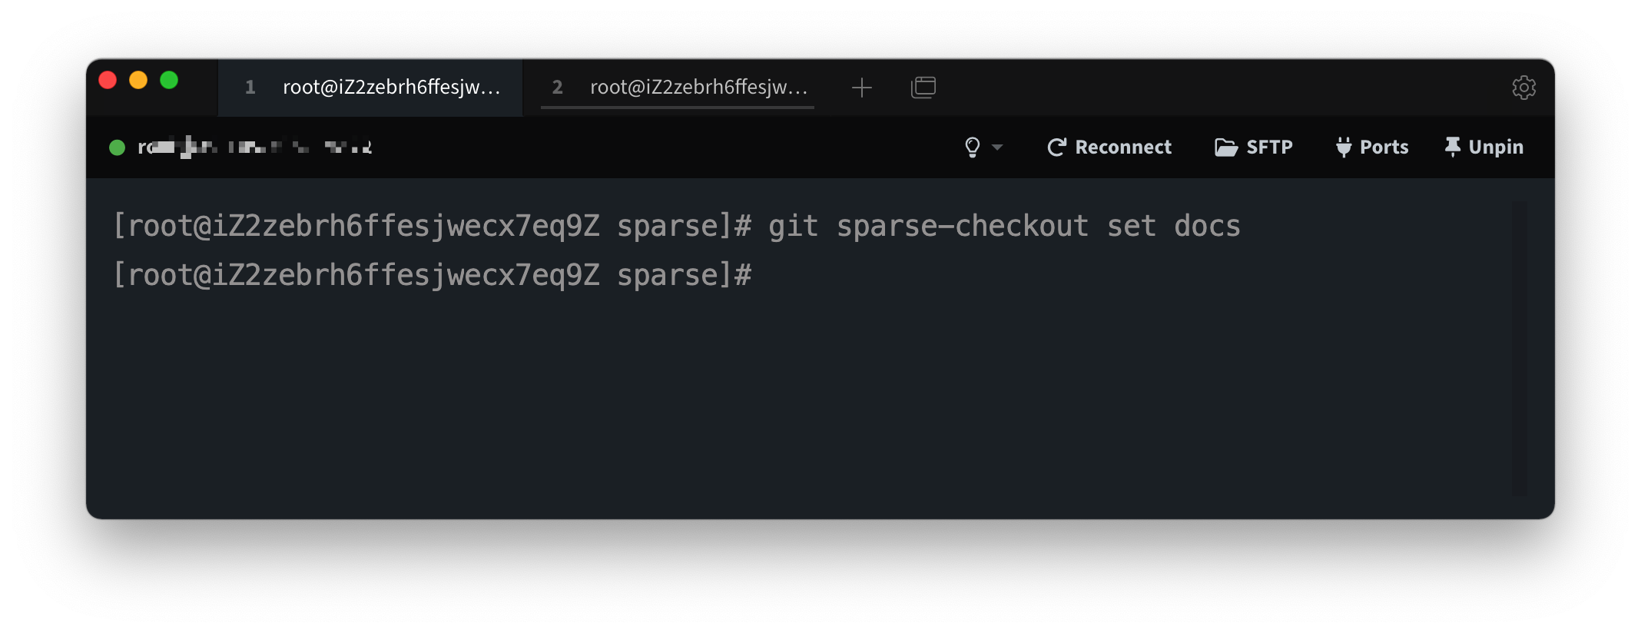The width and height of the screenshot is (1641, 633).
Task: Click the blurred host name label
Action: tap(254, 147)
